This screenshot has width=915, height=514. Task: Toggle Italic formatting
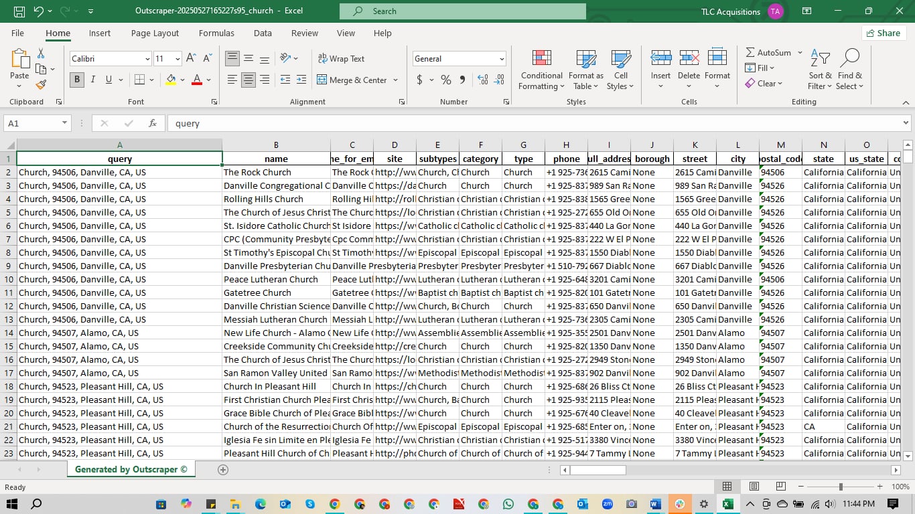tap(93, 80)
